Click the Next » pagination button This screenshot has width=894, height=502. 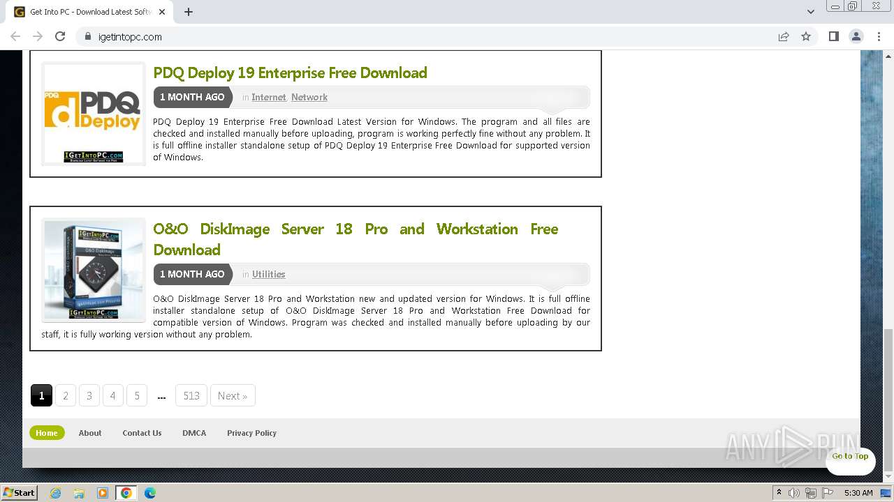tap(233, 395)
